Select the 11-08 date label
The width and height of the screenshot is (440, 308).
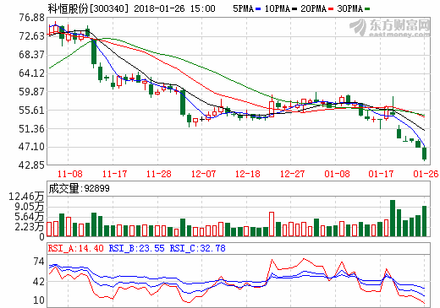69,174
